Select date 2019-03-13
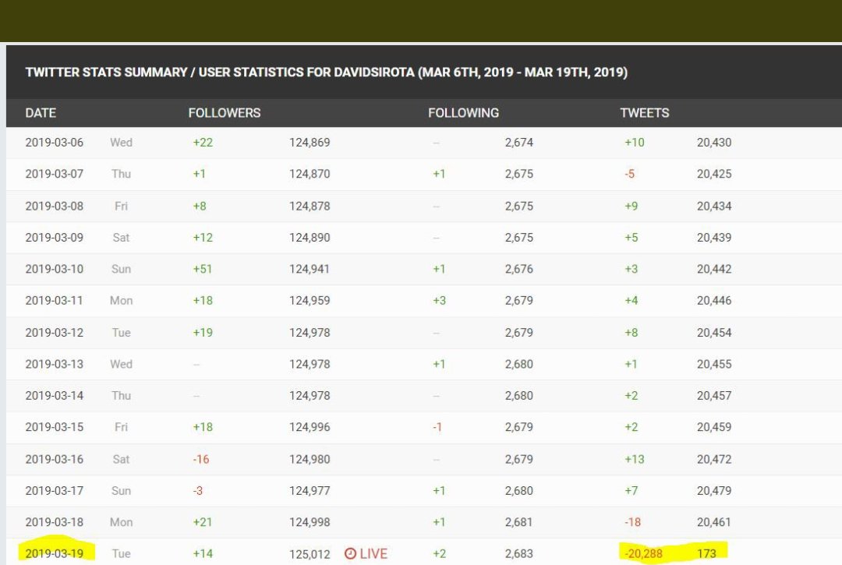Image resolution: width=842 pixels, height=565 pixels. click(x=55, y=364)
